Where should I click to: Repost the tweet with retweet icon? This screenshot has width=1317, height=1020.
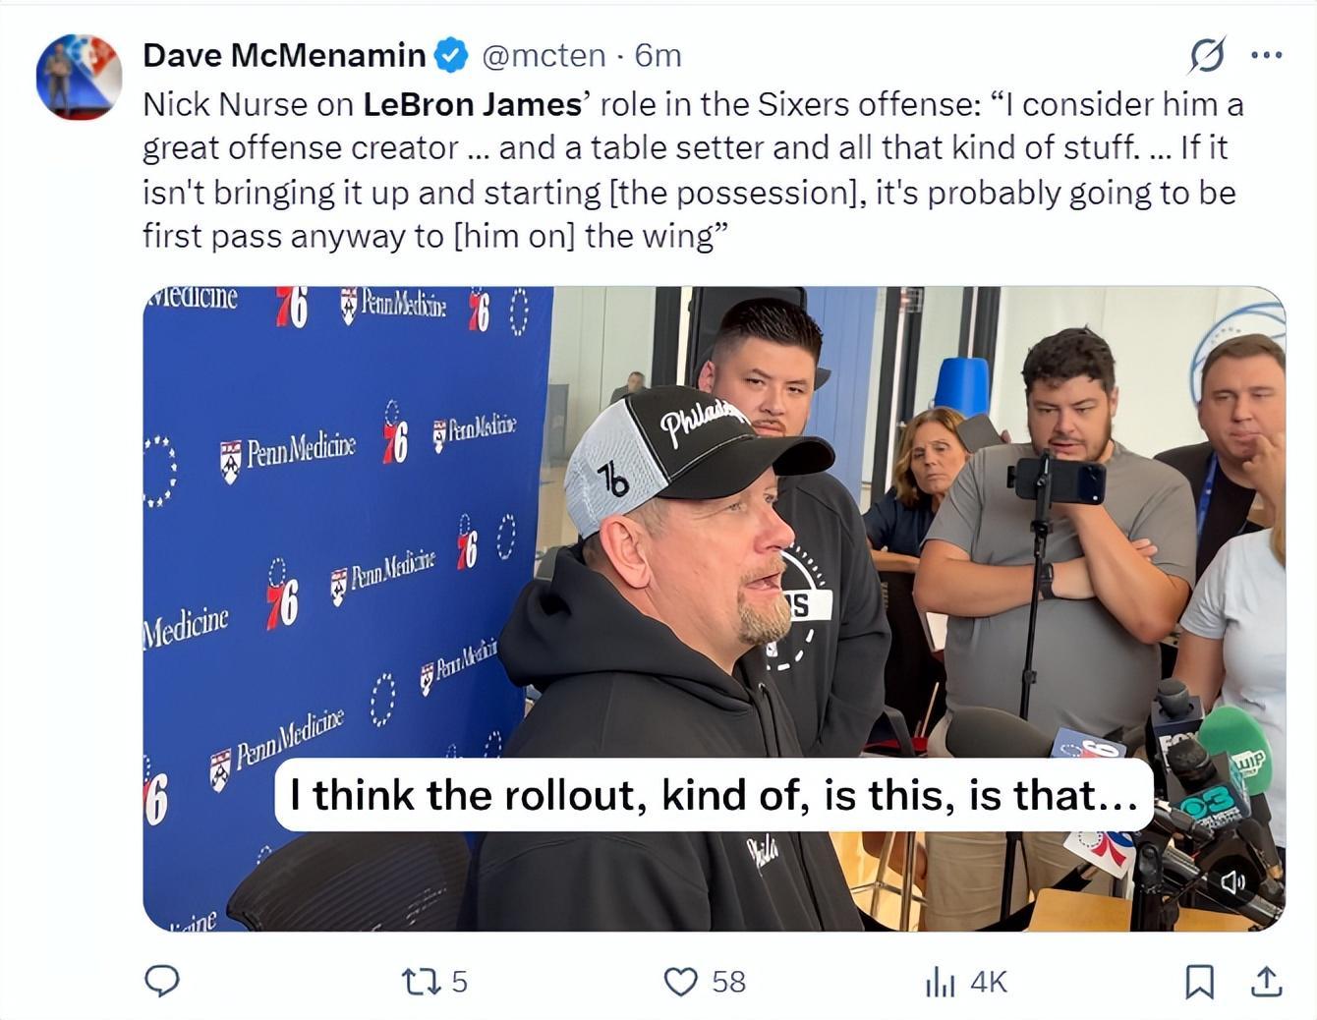pyautogui.click(x=422, y=981)
